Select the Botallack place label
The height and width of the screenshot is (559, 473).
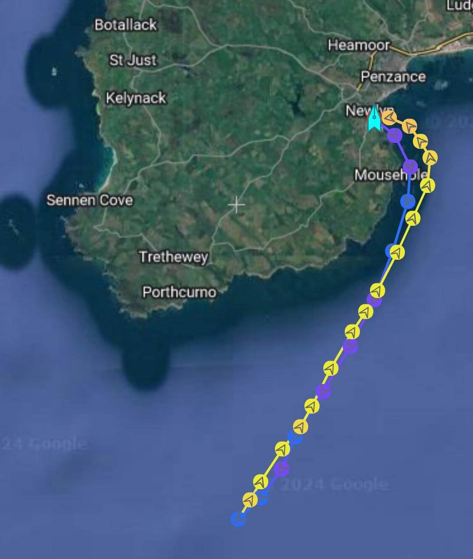126,25
